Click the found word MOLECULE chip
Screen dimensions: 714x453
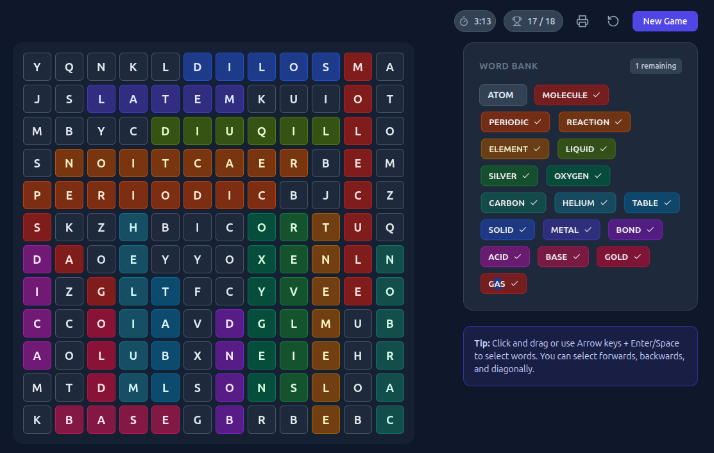571,94
